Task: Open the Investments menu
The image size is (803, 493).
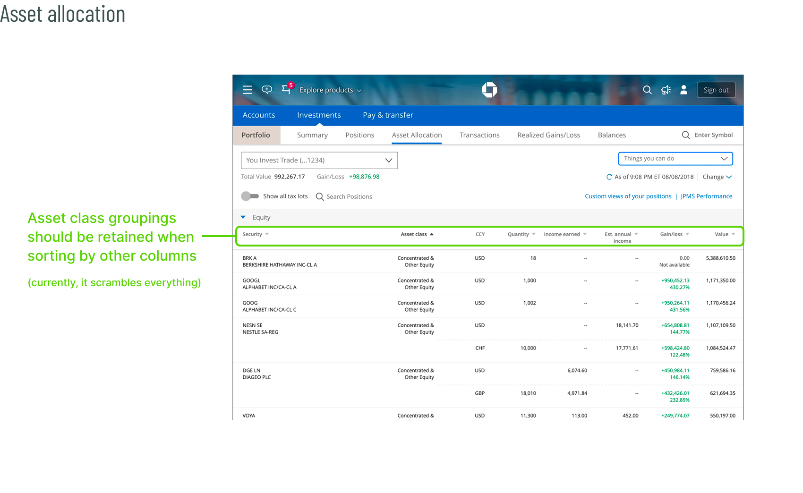Action: click(x=319, y=115)
